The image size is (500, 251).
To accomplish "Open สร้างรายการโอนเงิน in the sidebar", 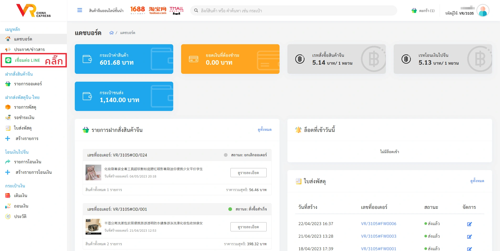I will tap(33, 172).
